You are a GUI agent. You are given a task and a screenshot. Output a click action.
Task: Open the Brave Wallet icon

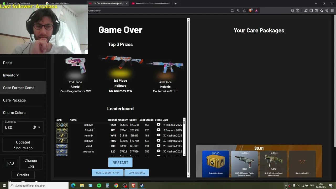316,10
